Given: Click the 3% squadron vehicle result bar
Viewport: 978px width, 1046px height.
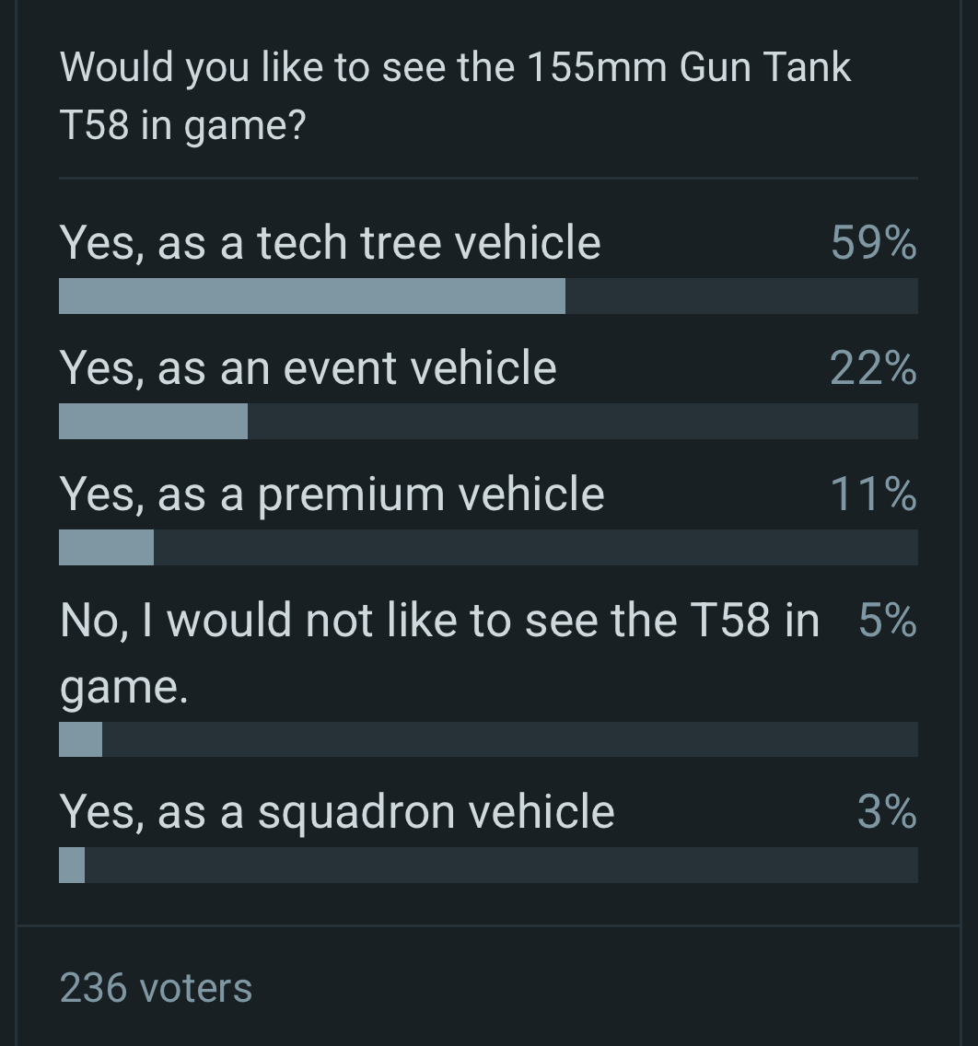Looking at the screenshot, I should (x=488, y=866).
